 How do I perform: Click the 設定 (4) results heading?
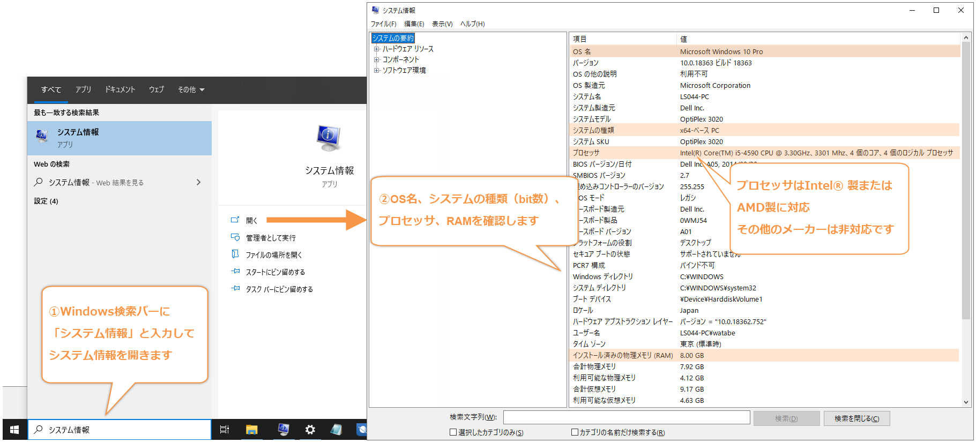[x=46, y=201]
